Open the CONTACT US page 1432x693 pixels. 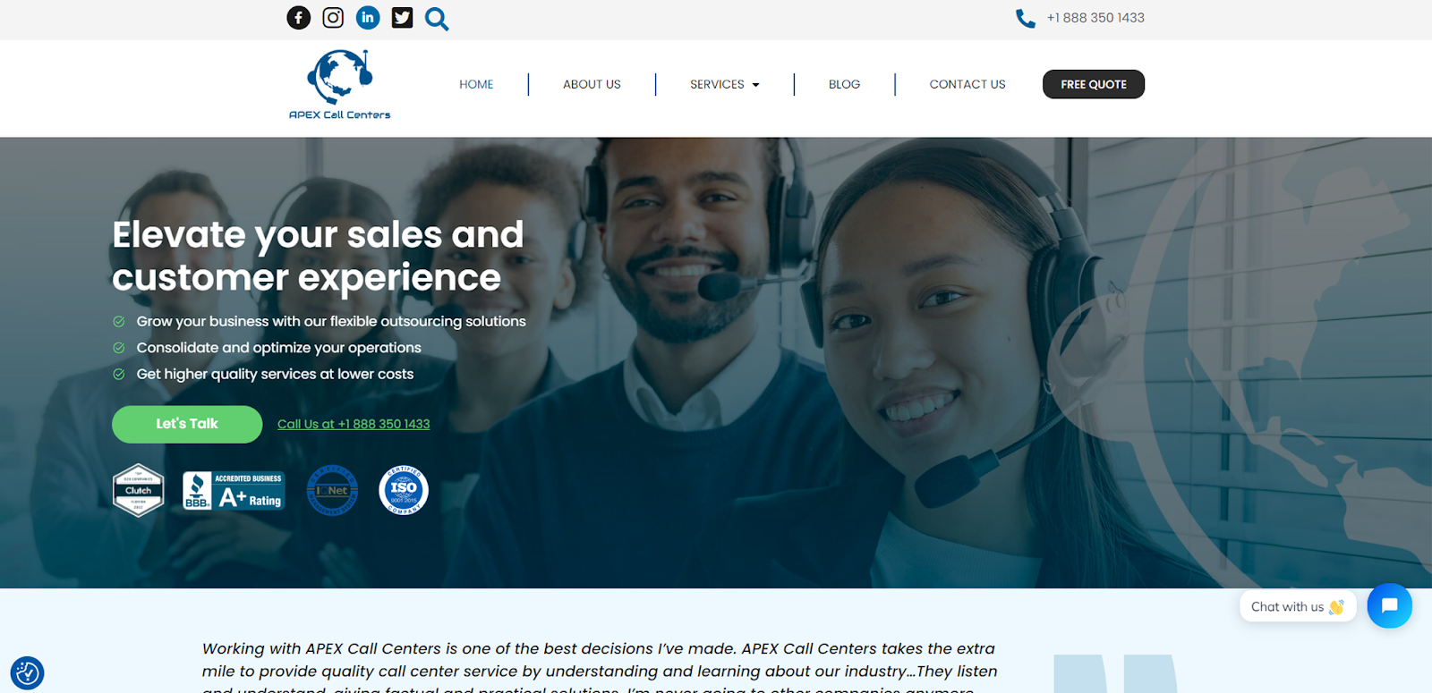[967, 84]
